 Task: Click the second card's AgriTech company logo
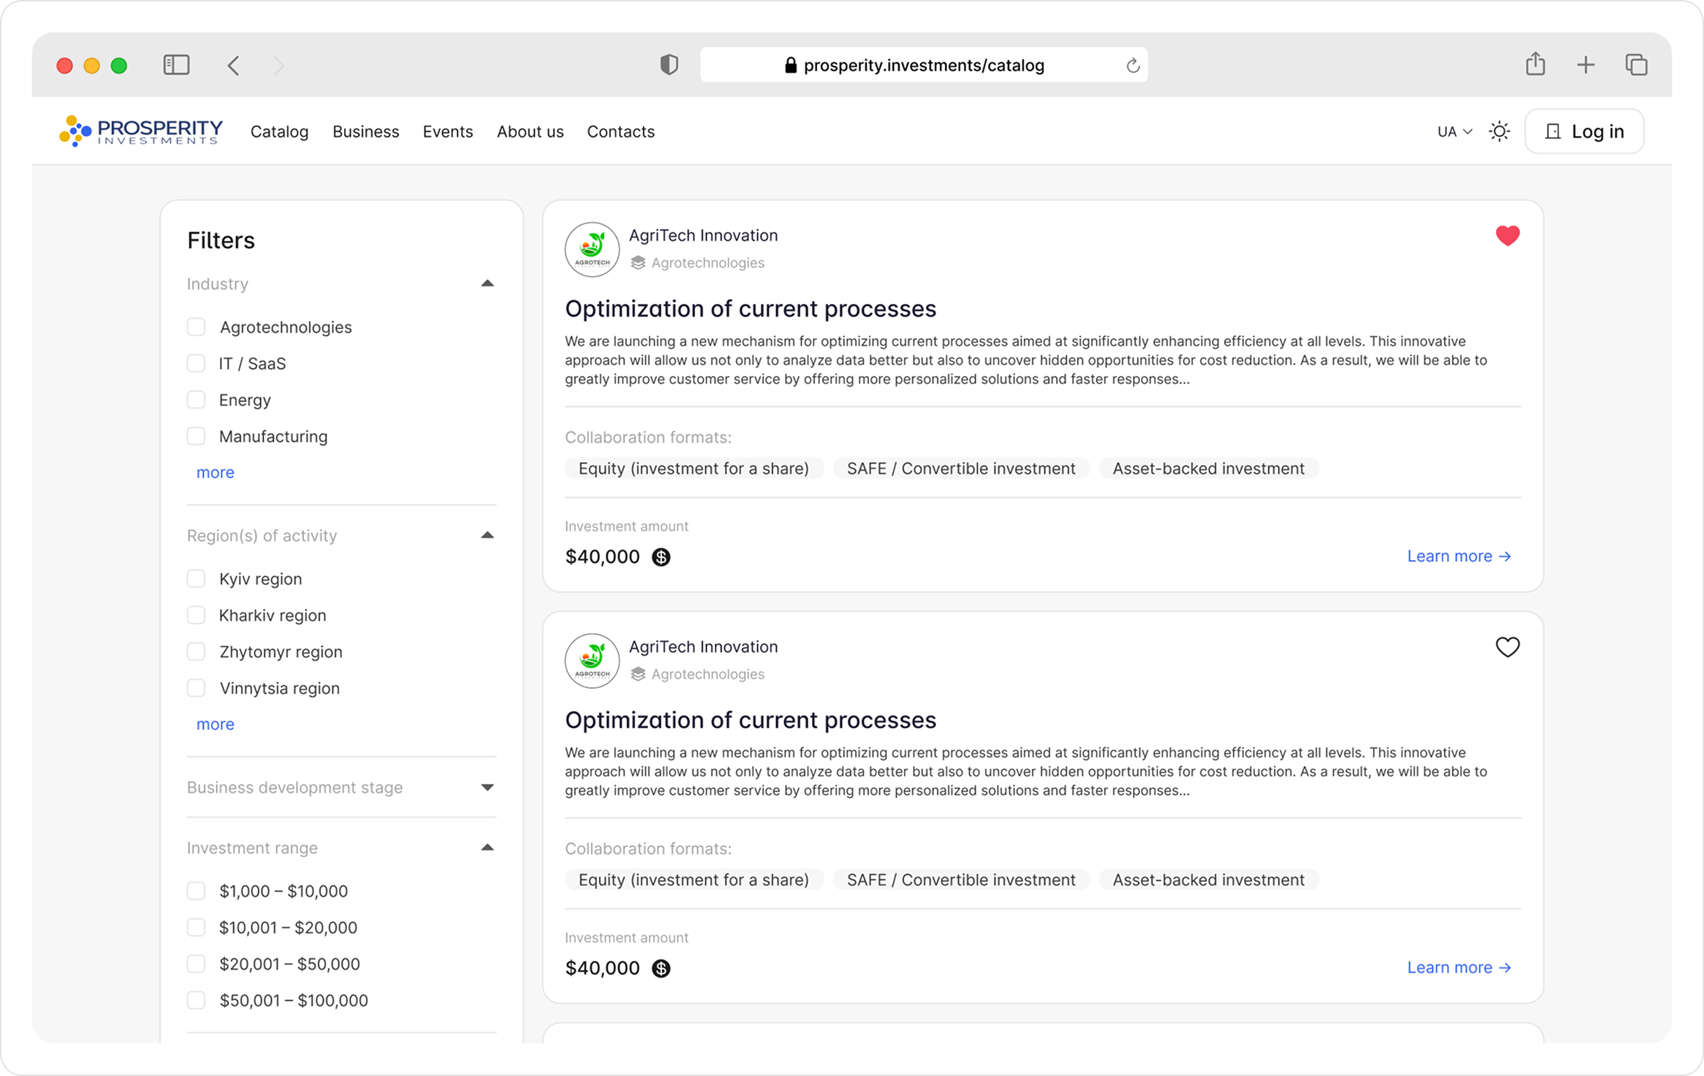591,660
